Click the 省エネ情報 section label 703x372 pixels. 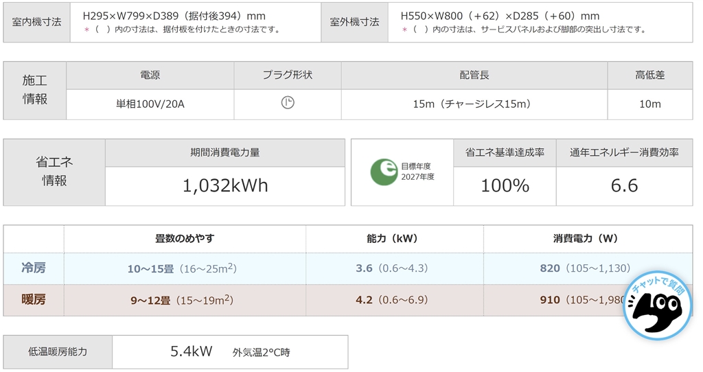pos(54,172)
